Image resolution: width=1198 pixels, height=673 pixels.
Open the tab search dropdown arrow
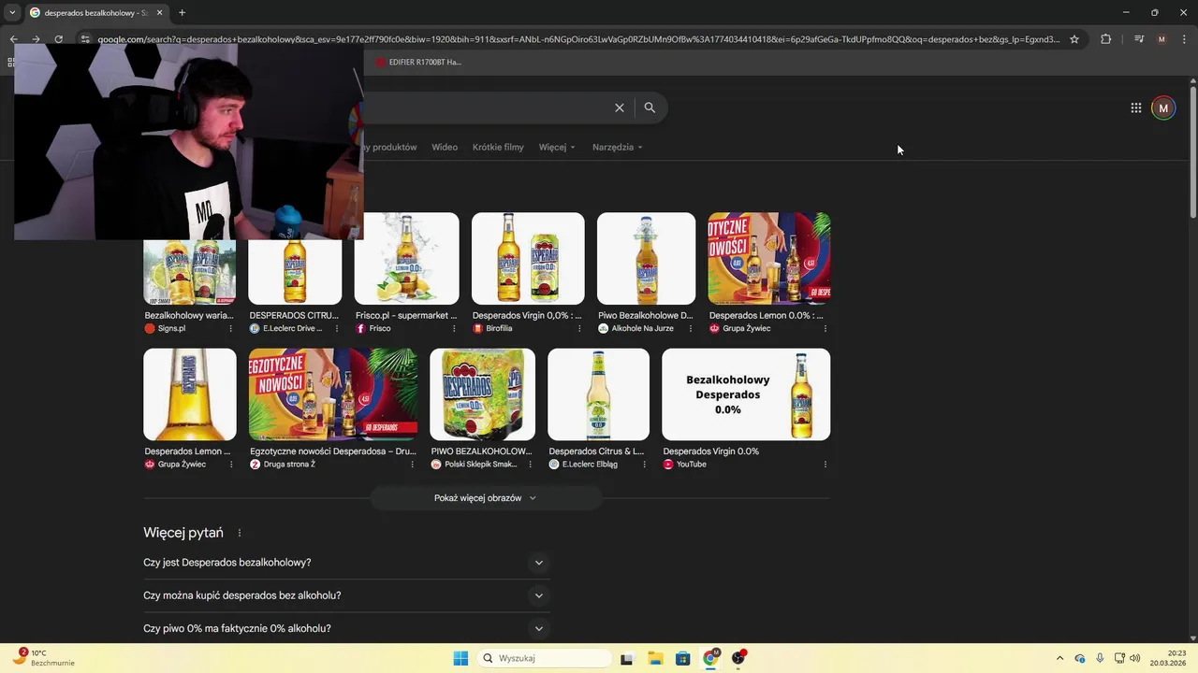click(x=12, y=12)
